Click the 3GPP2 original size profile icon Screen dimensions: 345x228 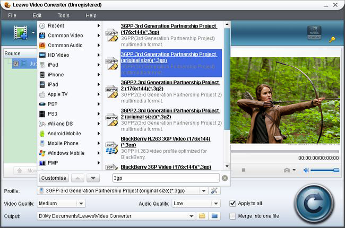[111, 119]
